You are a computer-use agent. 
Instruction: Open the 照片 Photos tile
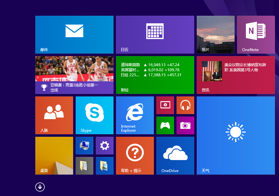point(216,35)
